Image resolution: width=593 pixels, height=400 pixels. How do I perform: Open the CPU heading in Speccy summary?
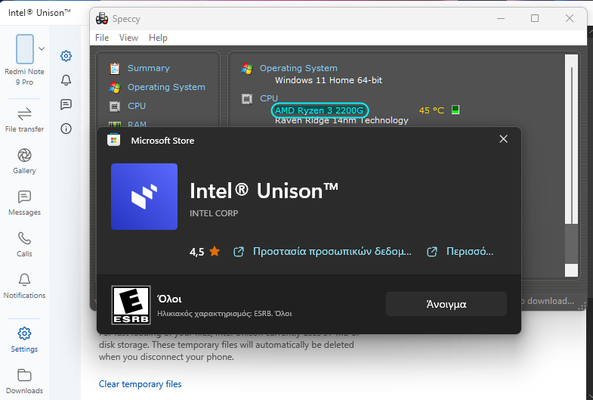tap(269, 98)
